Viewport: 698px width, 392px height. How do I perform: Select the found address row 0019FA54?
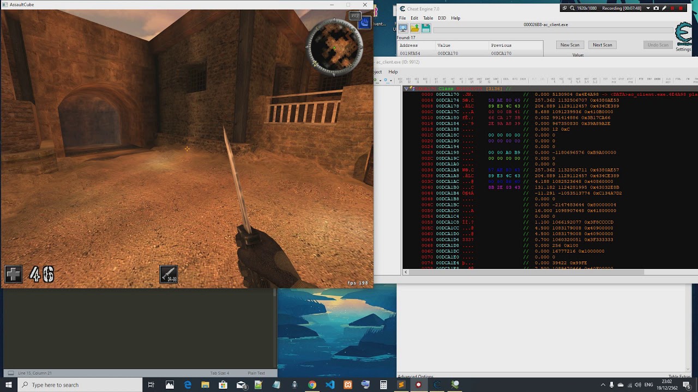click(470, 53)
